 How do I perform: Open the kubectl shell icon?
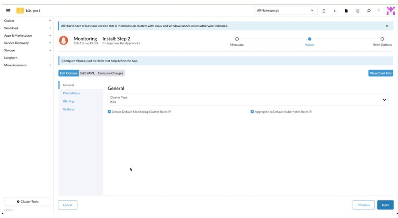pos(334,11)
